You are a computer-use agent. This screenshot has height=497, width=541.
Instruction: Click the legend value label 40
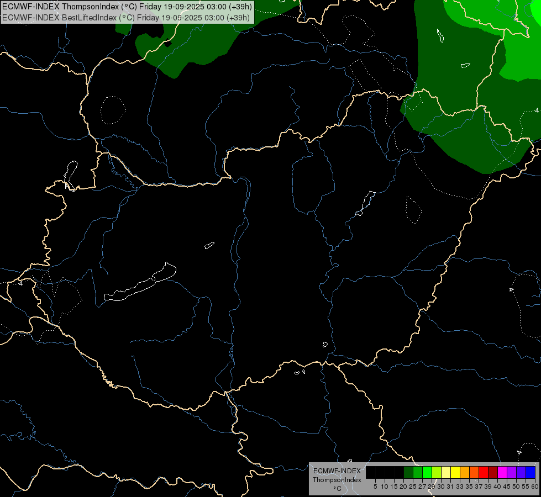(x=497, y=487)
